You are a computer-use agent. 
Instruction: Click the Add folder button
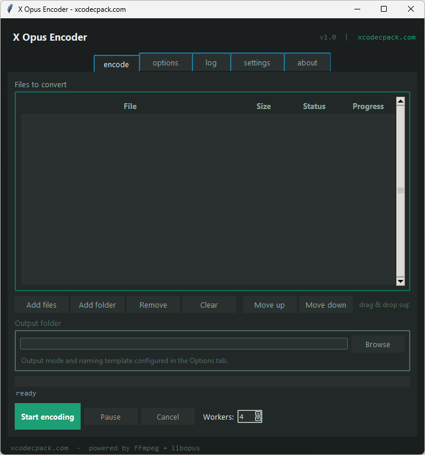pos(97,305)
